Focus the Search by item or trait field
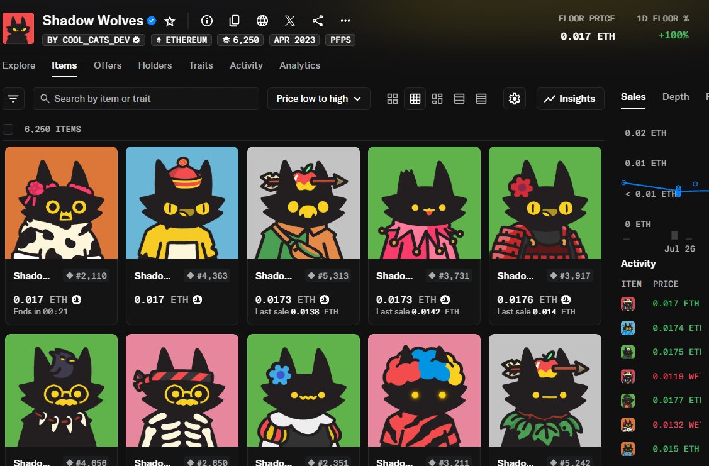Image resolution: width=709 pixels, height=466 pixels. [x=145, y=99]
